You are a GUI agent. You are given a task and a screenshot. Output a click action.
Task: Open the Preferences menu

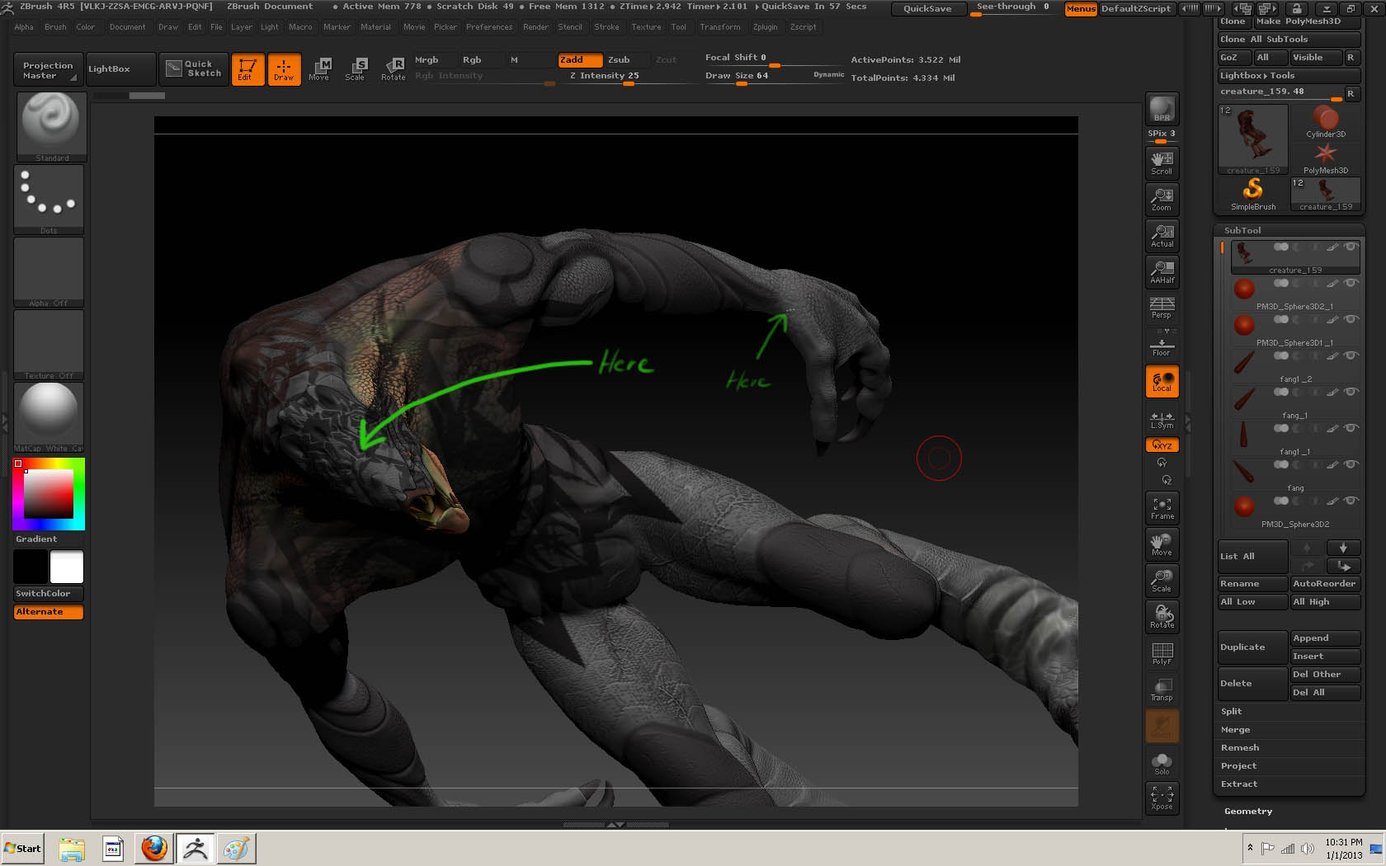coord(489,26)
